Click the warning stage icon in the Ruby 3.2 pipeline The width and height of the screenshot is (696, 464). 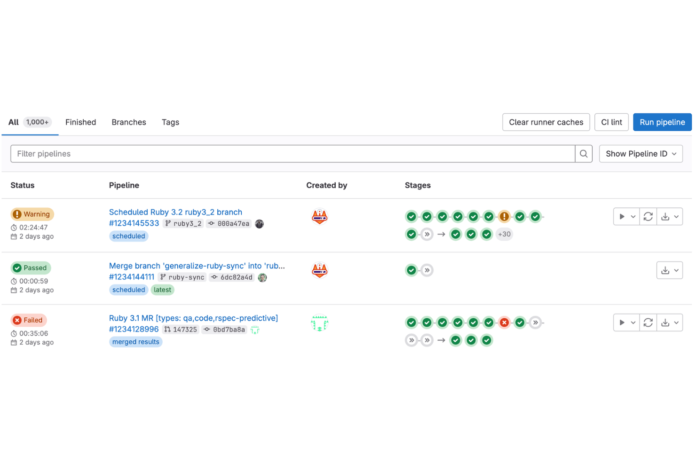pyautogui.click(x=504, y=216)
